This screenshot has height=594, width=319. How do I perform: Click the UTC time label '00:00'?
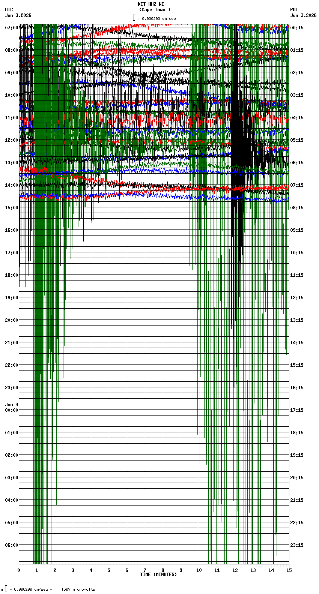[12, 410]
